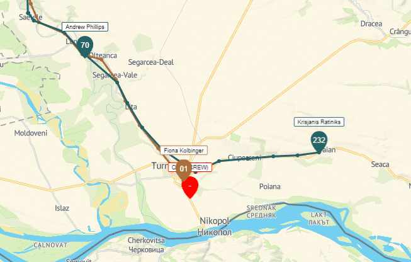Image resolution: width=411 pixels, height=262 pixels.
Task: Click the Moldoveni town label
Action: (31, 134)
